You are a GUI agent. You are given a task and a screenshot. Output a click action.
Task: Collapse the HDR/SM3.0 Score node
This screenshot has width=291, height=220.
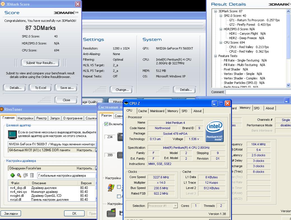221,29
